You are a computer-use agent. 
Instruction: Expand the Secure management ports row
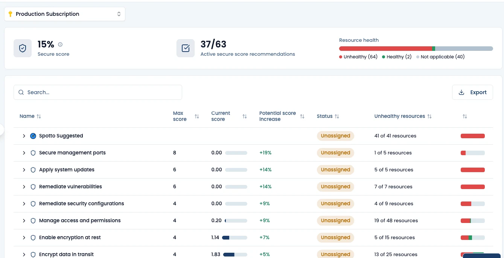point(24,153)
